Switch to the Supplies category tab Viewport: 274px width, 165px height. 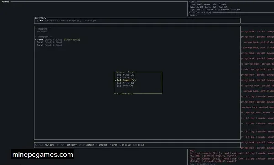[x=74, y=21]
